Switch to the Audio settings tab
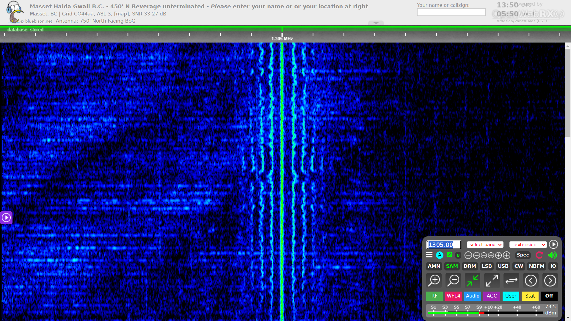 (473, 296)
